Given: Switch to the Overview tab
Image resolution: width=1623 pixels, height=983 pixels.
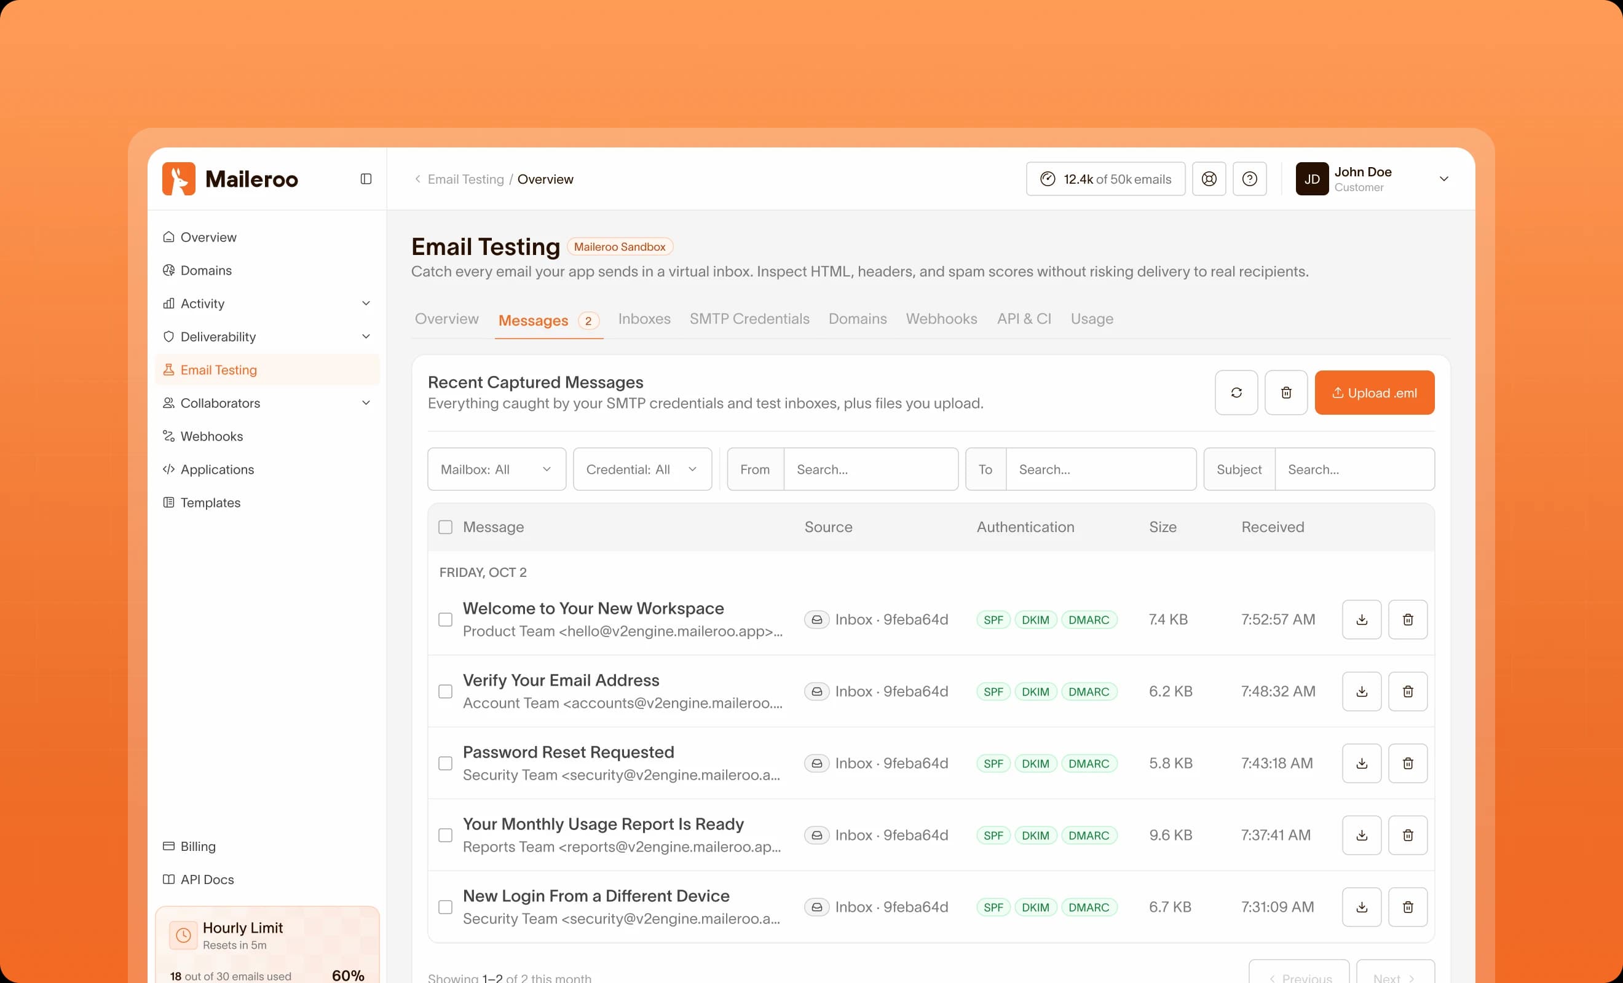Looking at the screenshot, I should coord(446,319).
